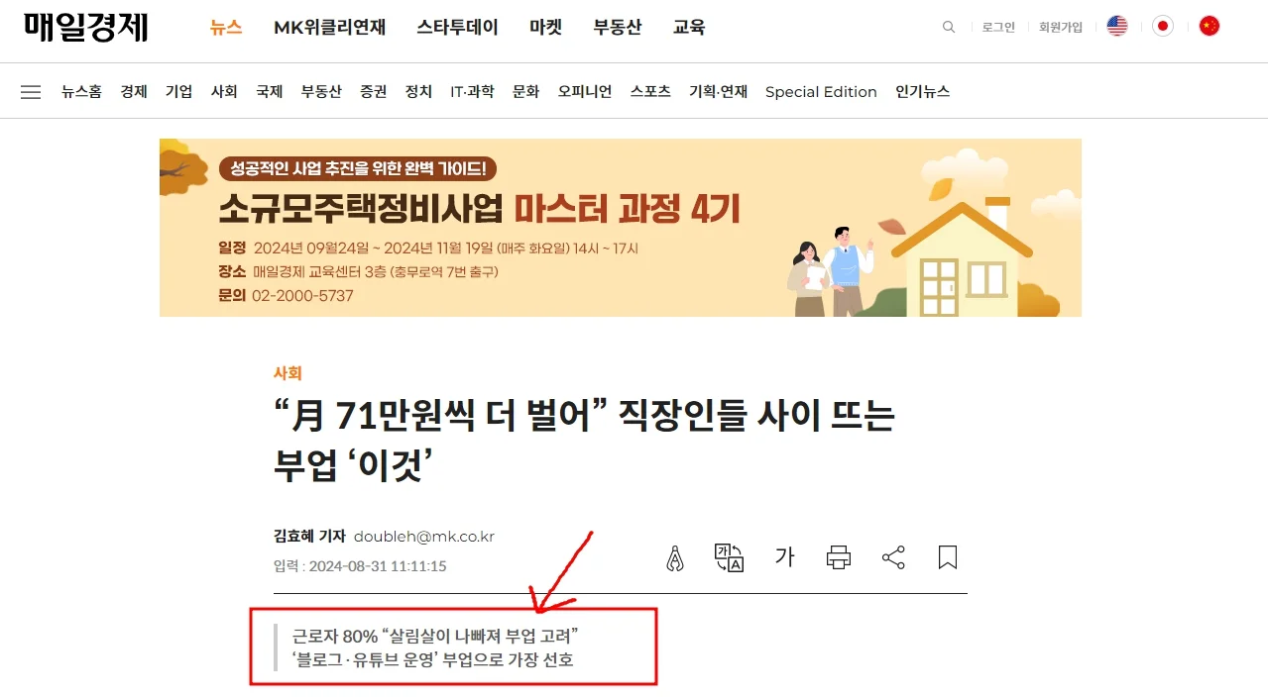The image size is (1268, 697).
Task: Go home via the 매일경제 logo
Action: coord(87,27)
